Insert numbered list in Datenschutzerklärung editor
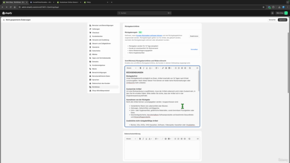 point(178,139)
